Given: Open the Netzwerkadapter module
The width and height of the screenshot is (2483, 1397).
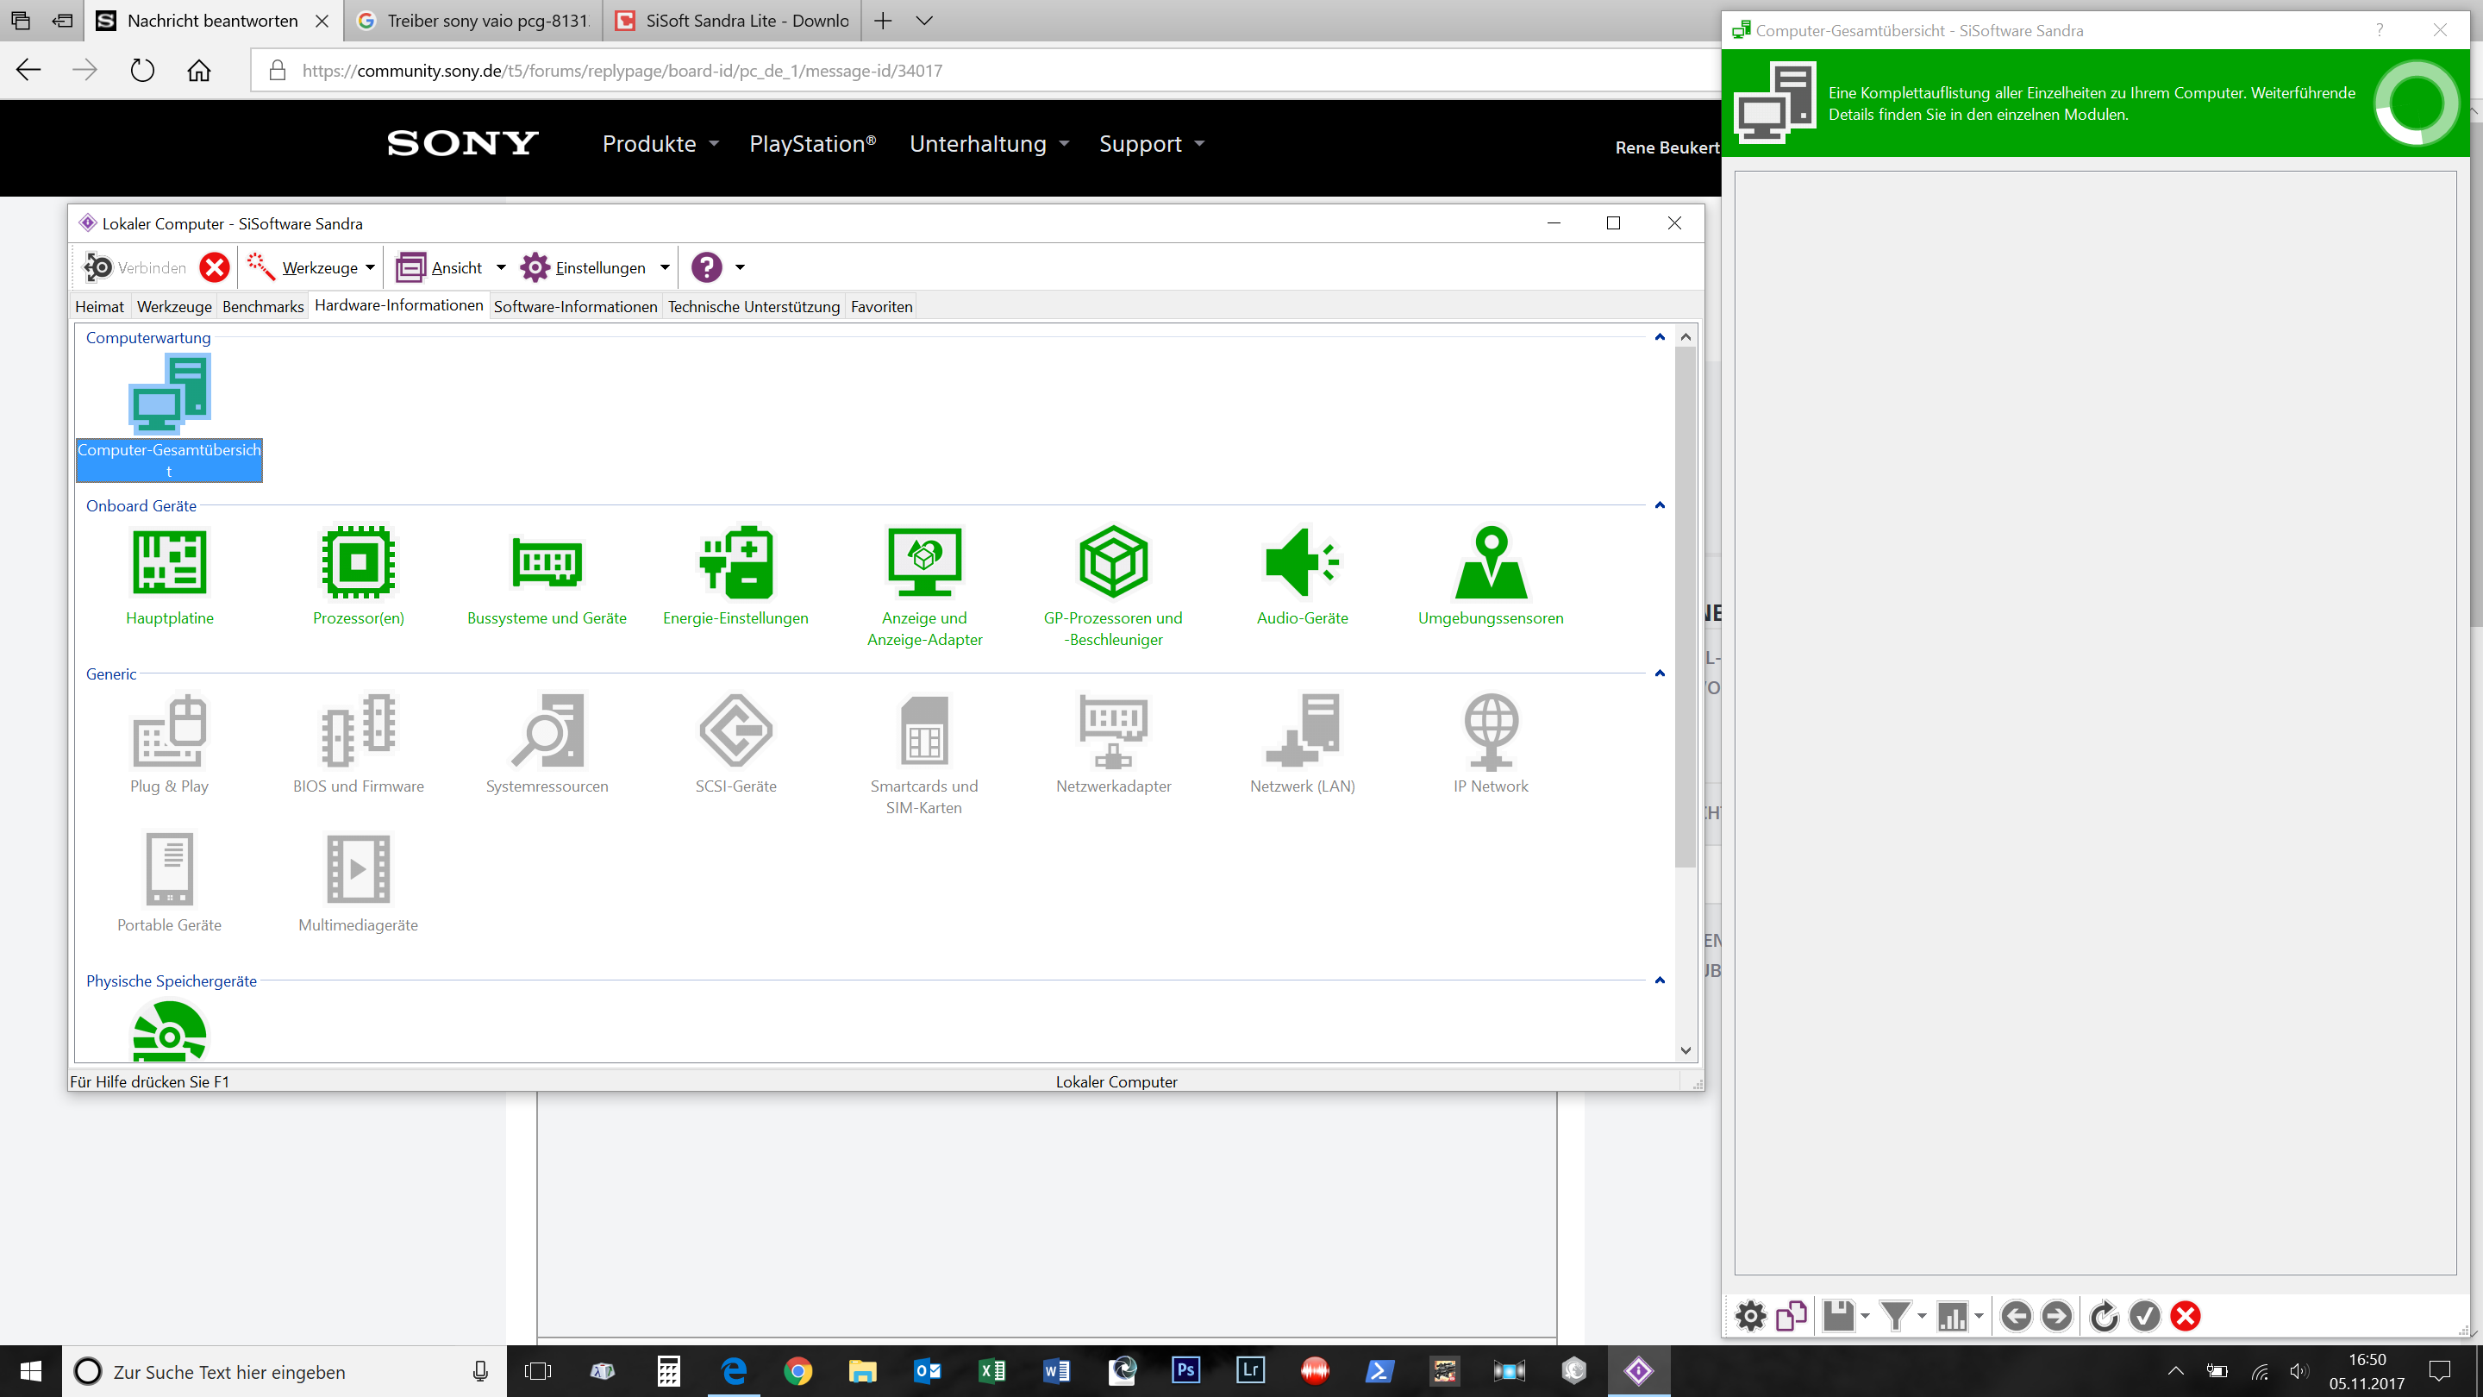Looking at the screenshot, I should tap(1113, 733).
